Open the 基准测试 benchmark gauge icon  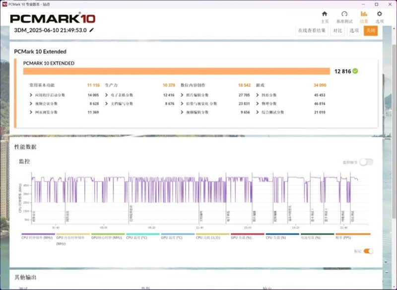(344, 14)
